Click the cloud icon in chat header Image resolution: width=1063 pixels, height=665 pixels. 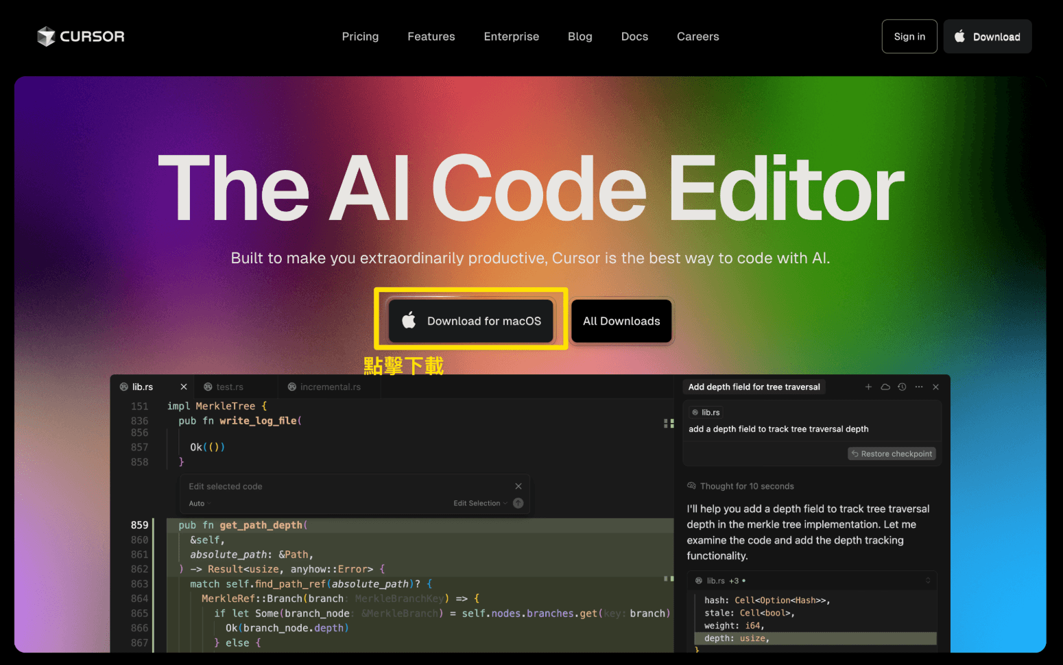coord(885,387)
